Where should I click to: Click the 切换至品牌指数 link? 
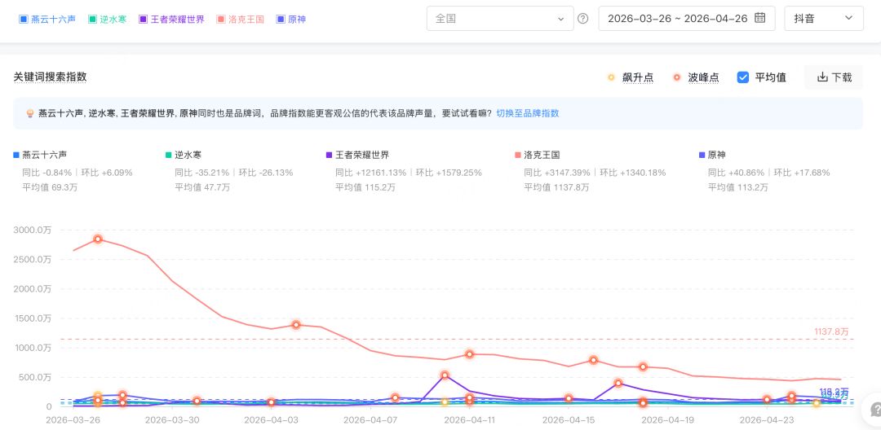[528, 113]
